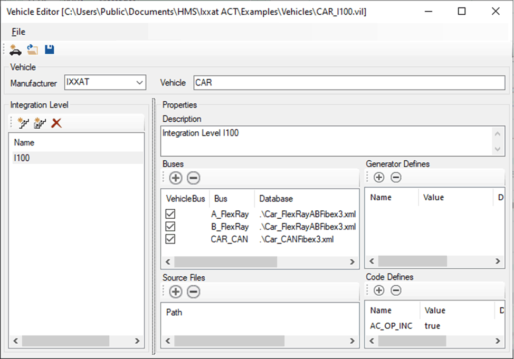
Task: Click the Description scroll up arrow
Action: [498, 134]
